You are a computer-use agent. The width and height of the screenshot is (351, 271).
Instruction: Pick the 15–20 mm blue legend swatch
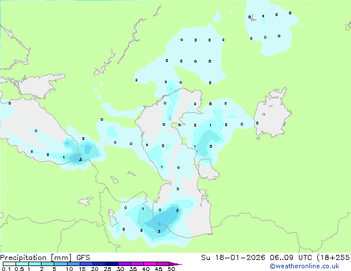point(86,264)
